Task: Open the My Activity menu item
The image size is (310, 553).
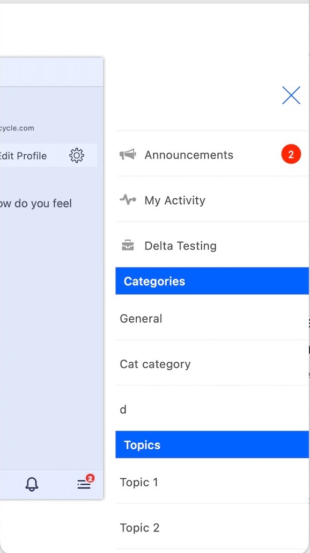Action: 212,200
